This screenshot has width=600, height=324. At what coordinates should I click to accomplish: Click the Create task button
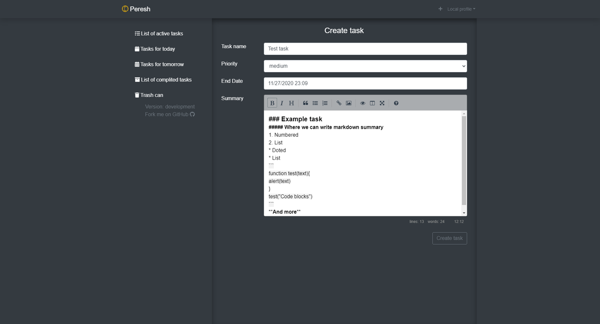tap(450, 238)
